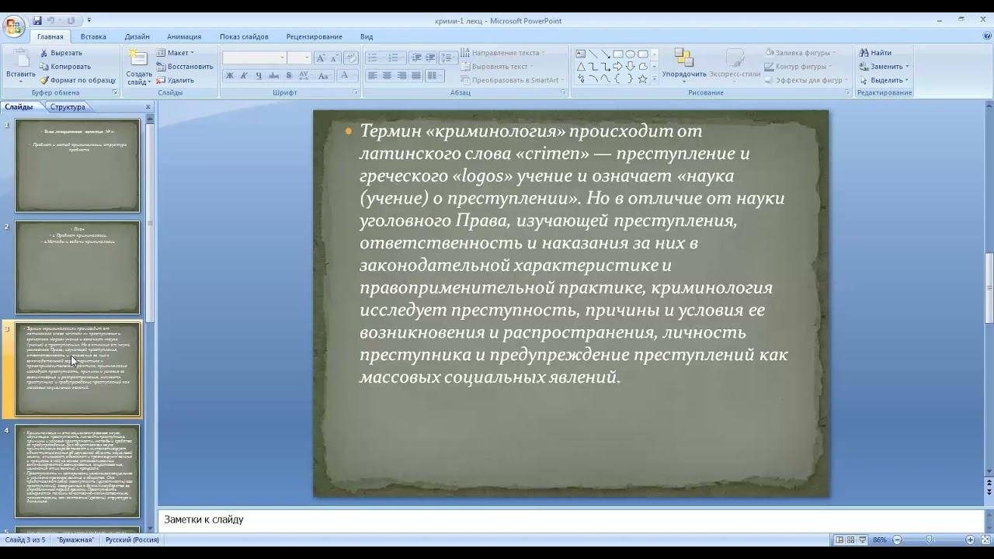This screenshot has height=559, width=994.
Task: Save the presentation using the floppy disk icon
Action: click(x=36, y=20)
